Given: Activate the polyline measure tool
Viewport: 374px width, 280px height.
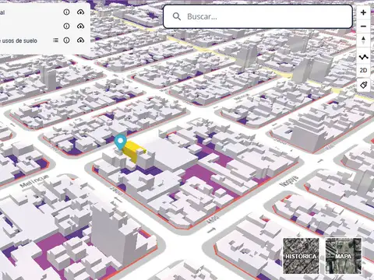Looking at the screenshot, I should pyautogui.click(x=363, y=57).
